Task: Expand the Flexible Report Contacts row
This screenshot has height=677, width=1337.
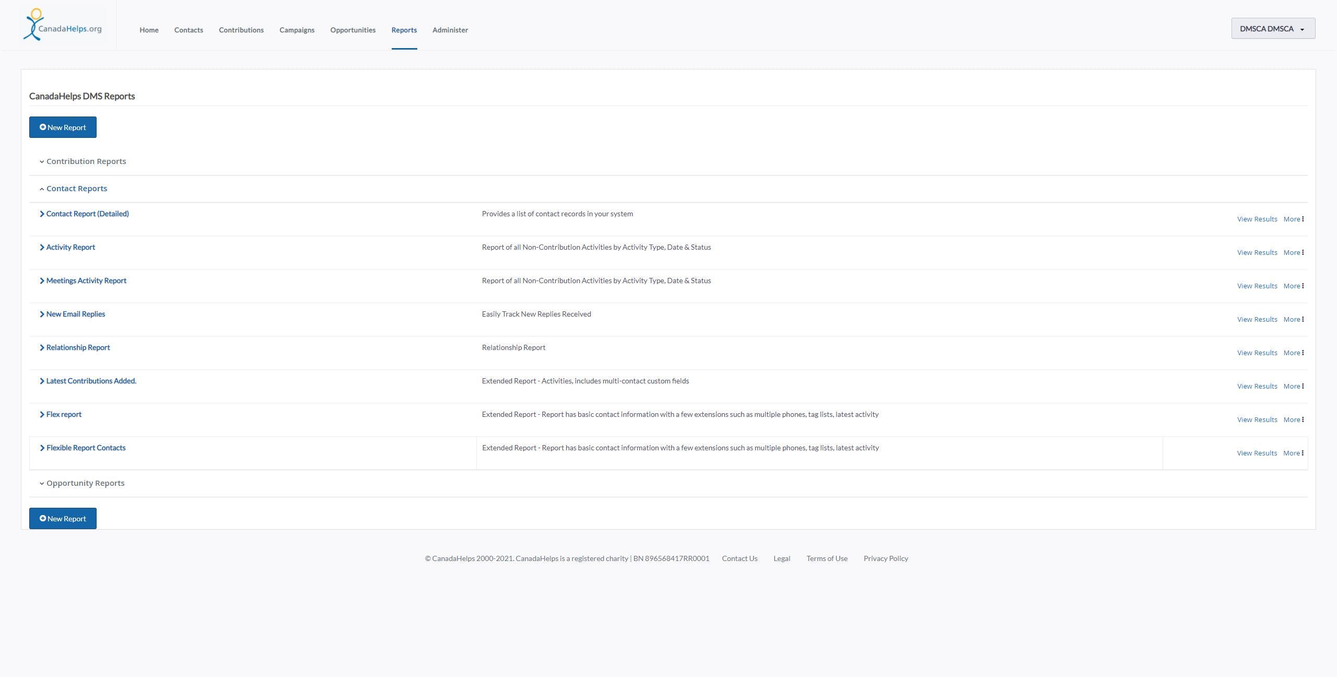Action: (86, 448)
